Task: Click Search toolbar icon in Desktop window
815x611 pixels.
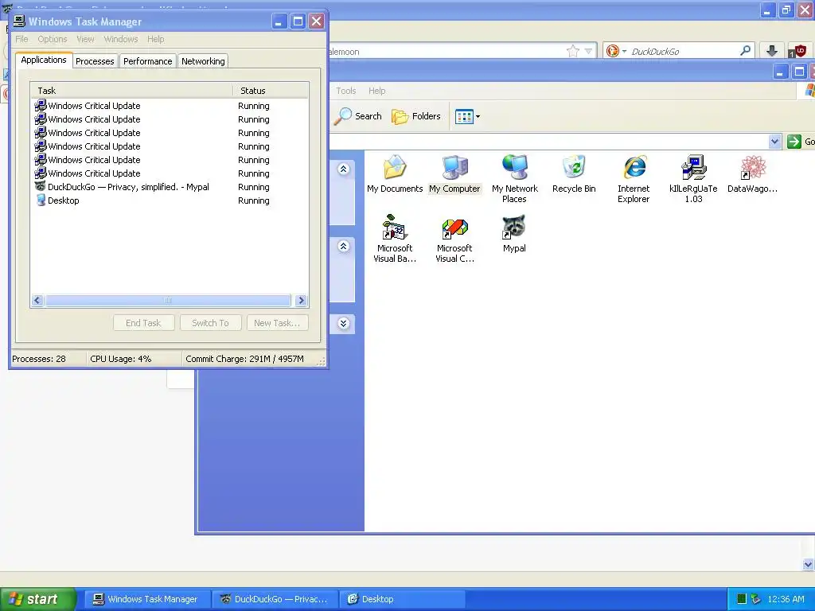Action: point(357,116)
